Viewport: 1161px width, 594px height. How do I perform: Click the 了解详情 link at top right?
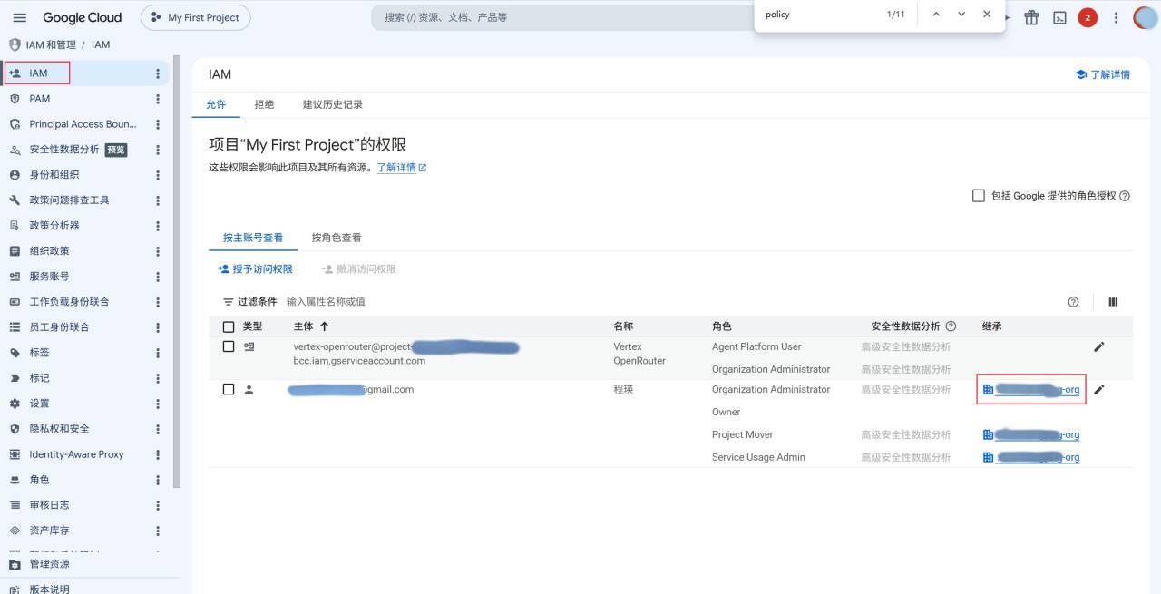coord(1103,74)
